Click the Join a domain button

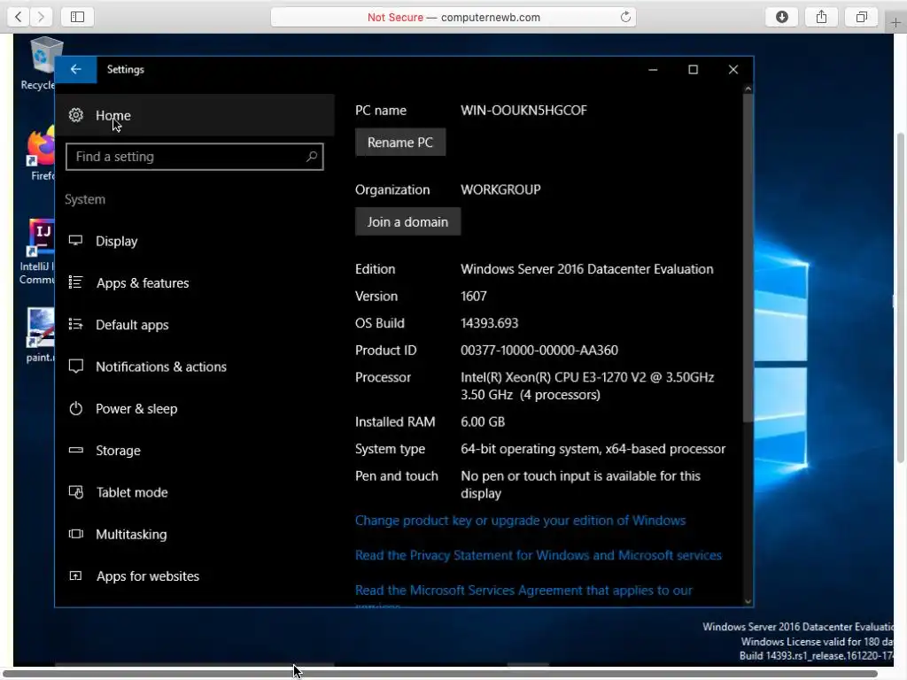click(407, 221)
